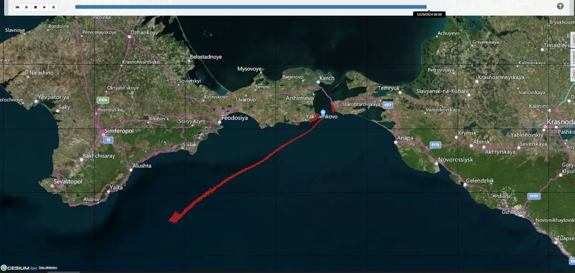Click the E105 highway shield marker
The height and width of the screenshot is (273, 575).
click(x=103, y=100)
